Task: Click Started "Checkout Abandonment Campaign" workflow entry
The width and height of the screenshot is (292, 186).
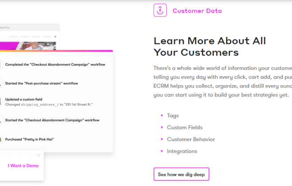Action: 52,120
